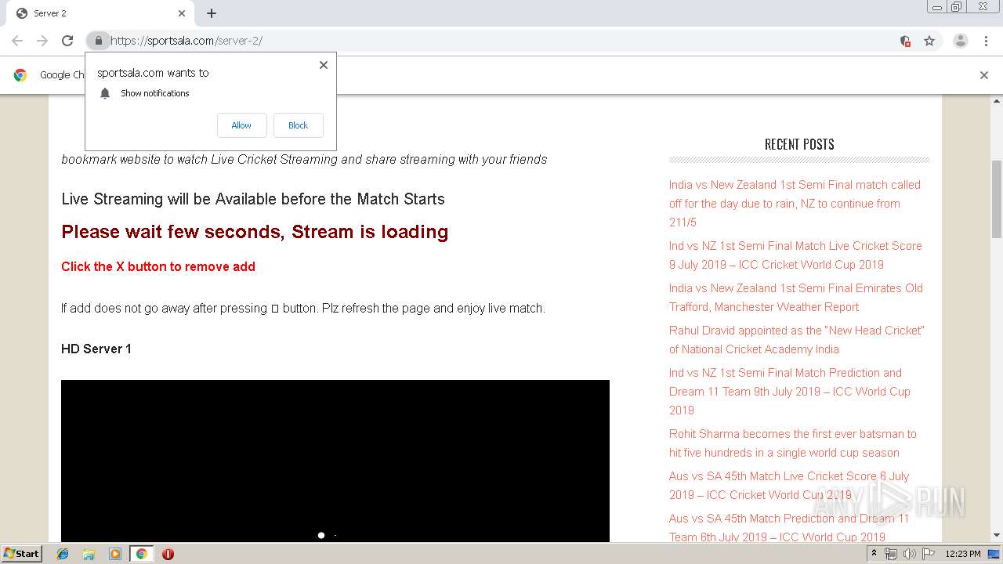Open Chrome three-dot menu

pos(986,41)
